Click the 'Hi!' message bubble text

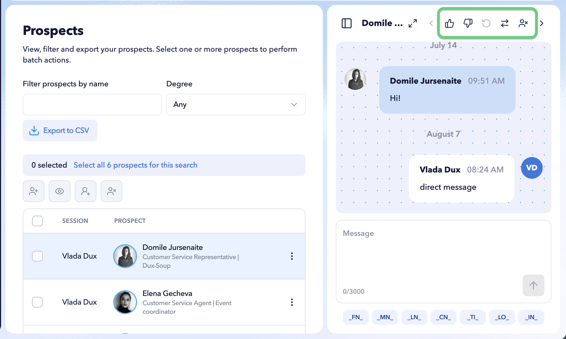pyautogui.click(x=395, y=98)
